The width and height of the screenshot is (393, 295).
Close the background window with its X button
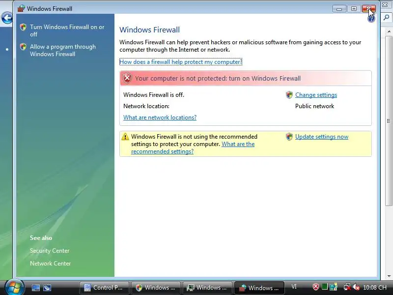pyautogui.click(x=385, y=4)
